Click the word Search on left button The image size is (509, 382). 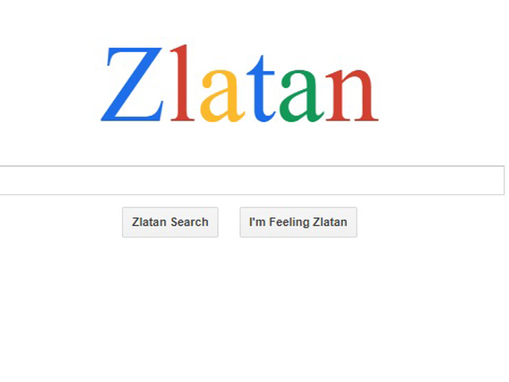point(189,222)
